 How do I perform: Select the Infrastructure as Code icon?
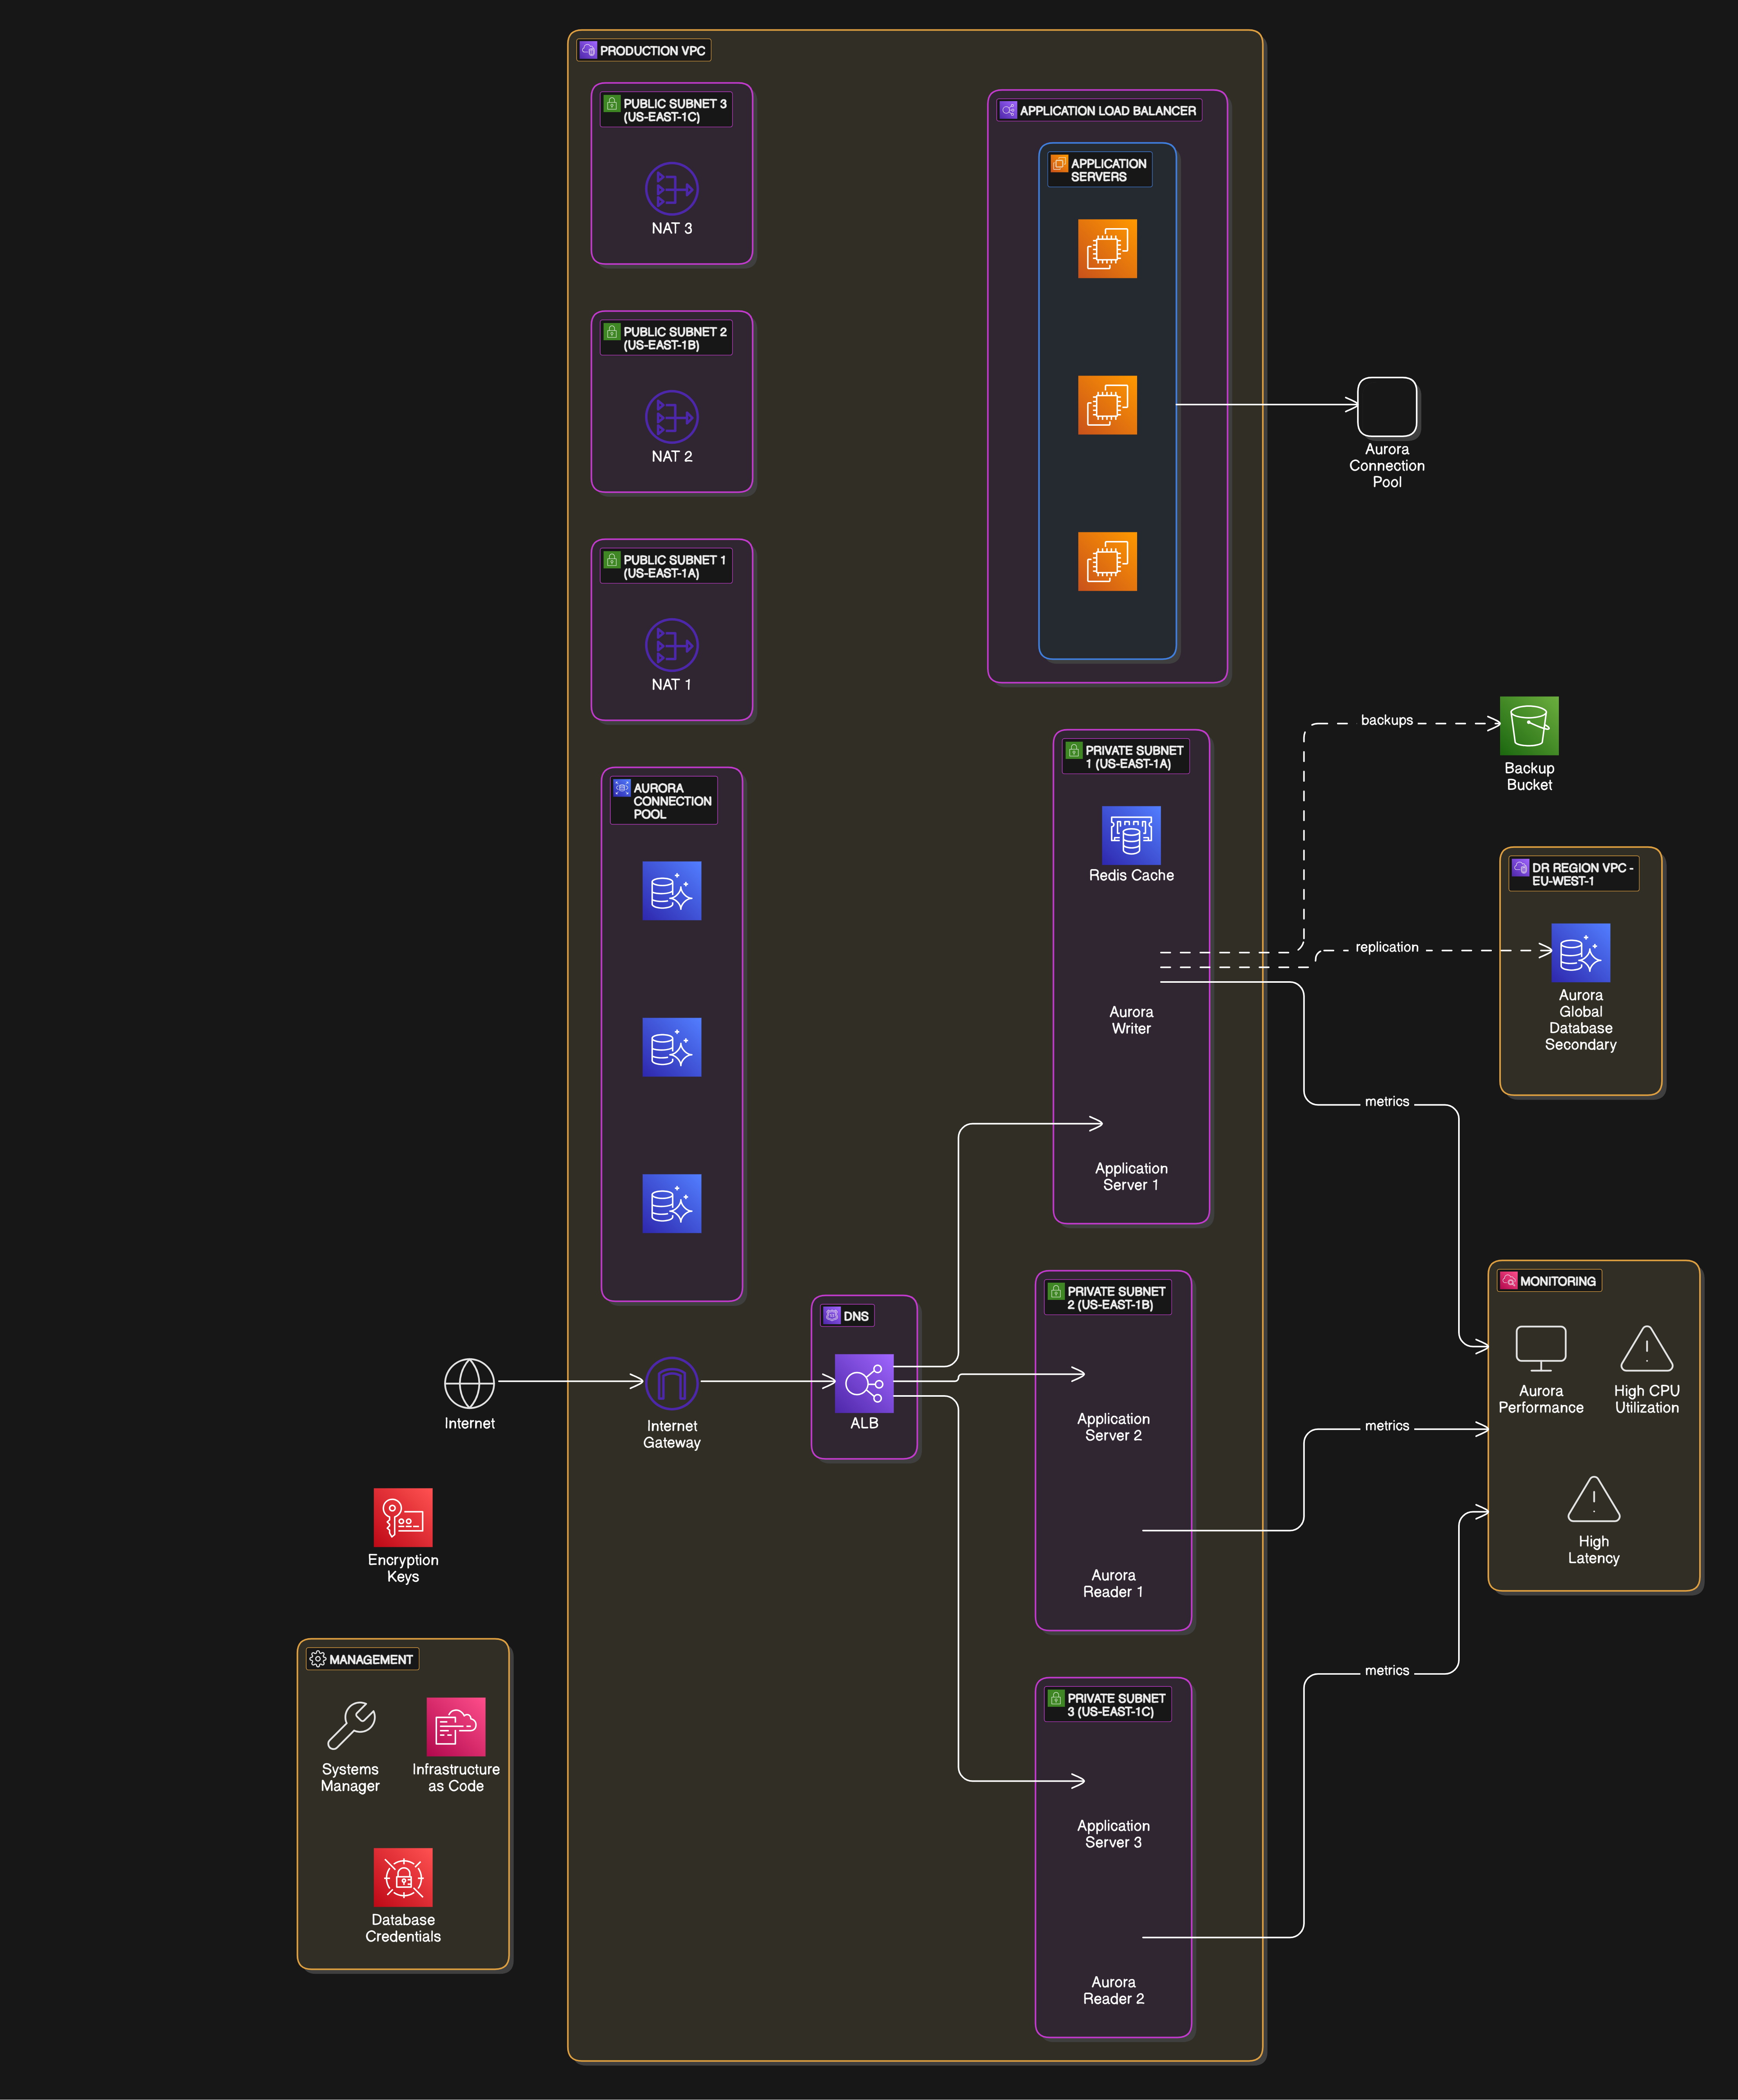(456, 1726)
